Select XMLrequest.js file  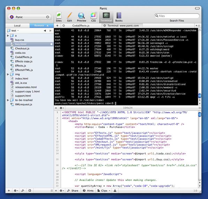click(x=30, y=104)
